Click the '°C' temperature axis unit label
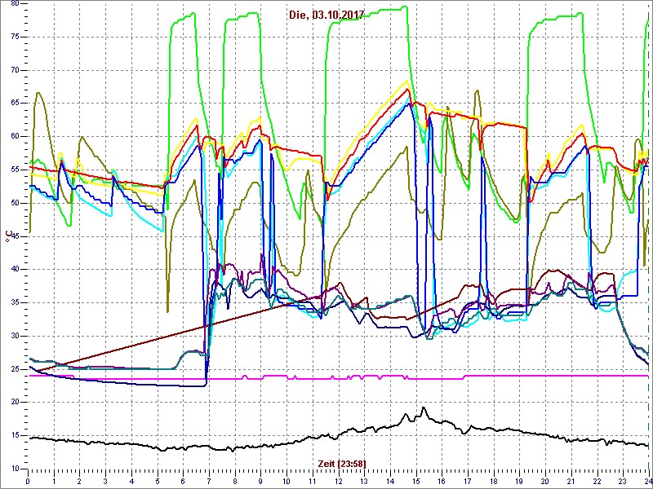This screenshot has height=489, width=653. tap(8, 237)
